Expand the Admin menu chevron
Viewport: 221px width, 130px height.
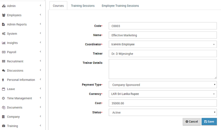40,6
